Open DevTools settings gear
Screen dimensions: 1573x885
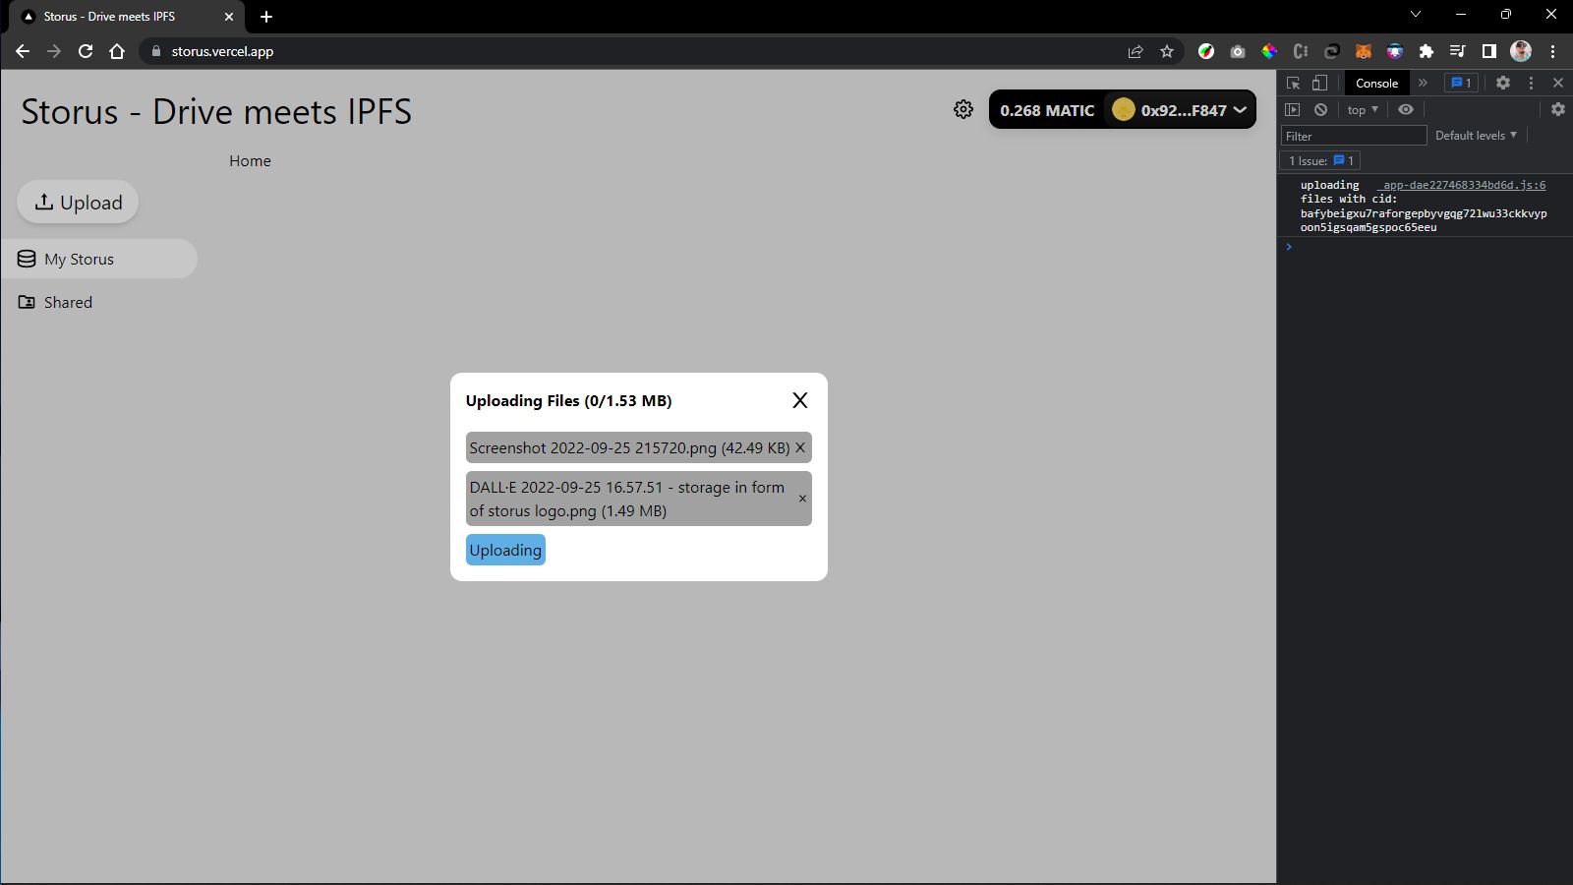click(x=1503, y=83)
